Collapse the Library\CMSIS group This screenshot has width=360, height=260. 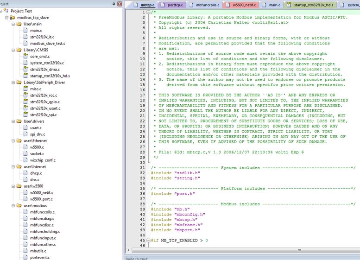12,50
